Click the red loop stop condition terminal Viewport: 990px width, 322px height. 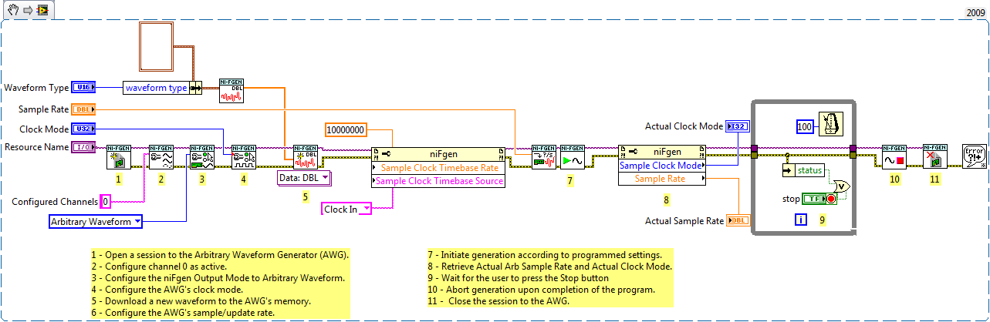coord(831,199)
